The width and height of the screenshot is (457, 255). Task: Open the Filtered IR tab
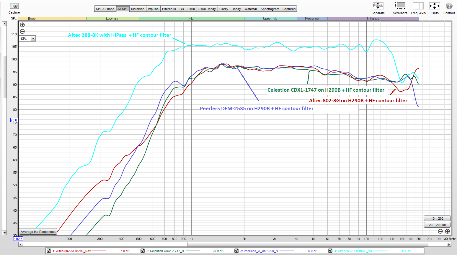coord(169,9)
